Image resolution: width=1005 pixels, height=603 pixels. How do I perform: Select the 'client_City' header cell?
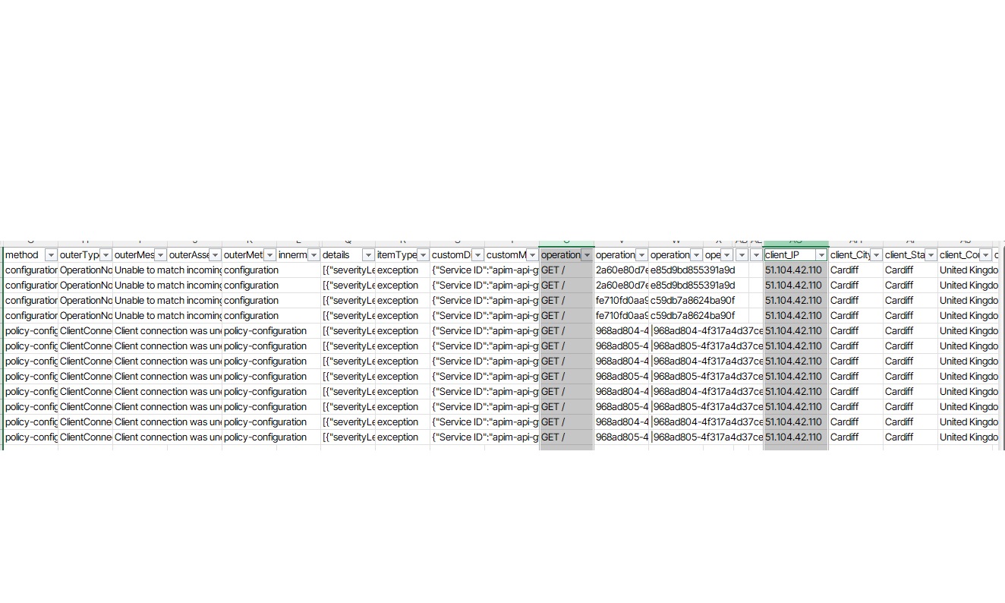(x=855, y=255)
